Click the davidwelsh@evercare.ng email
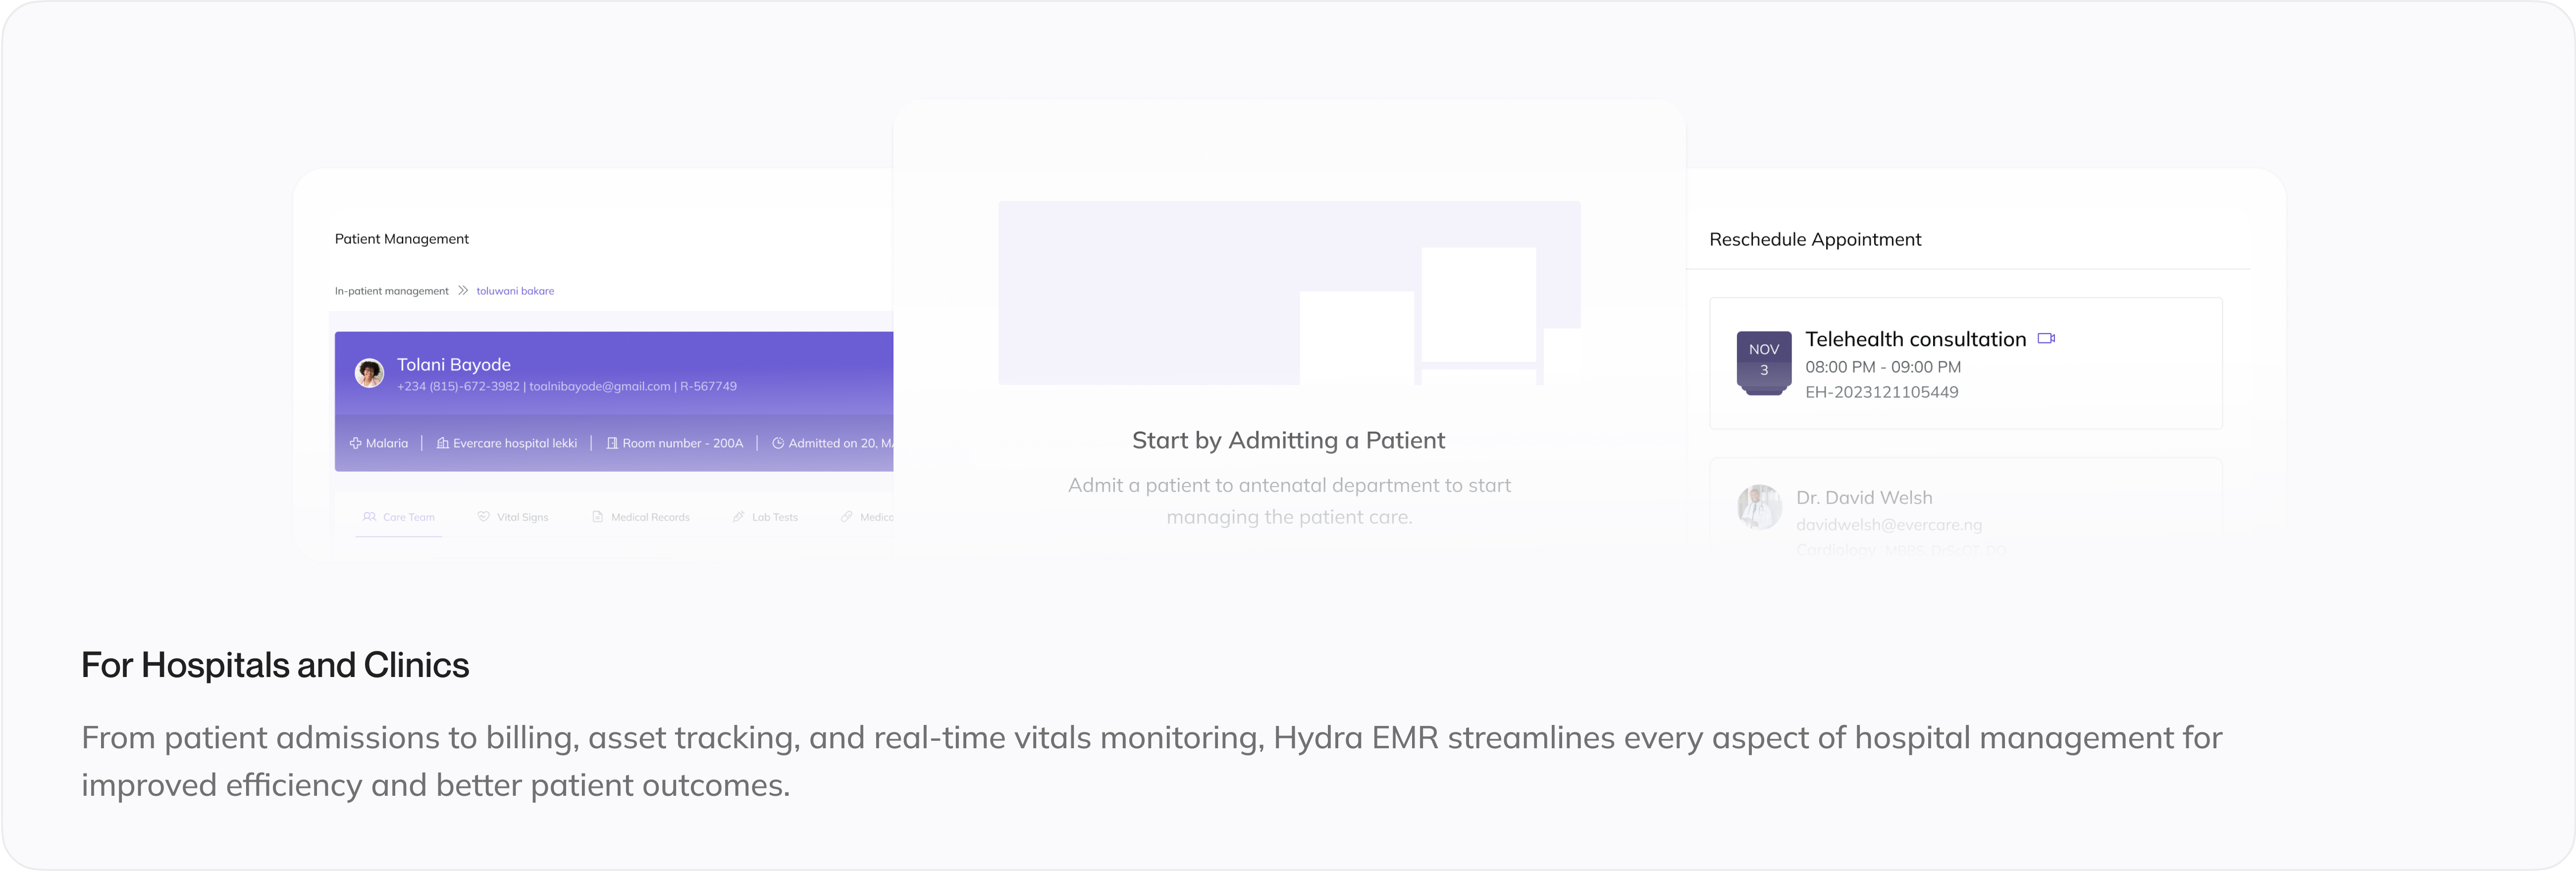Viewport: 2576px width, 871px height. [x=1888, y=525]
